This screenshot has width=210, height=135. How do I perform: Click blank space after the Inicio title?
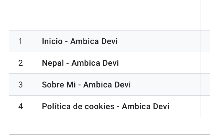[x=159, y=41]
